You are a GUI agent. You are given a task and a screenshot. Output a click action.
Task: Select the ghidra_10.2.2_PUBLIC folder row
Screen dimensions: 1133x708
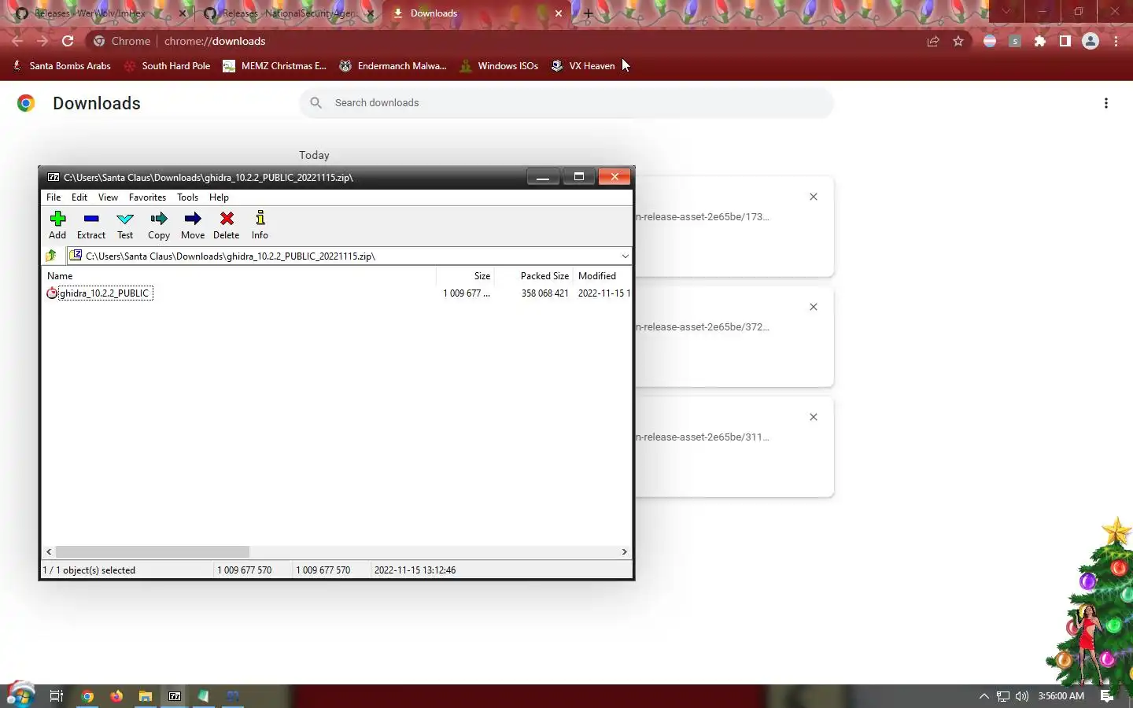click(104, 293)
